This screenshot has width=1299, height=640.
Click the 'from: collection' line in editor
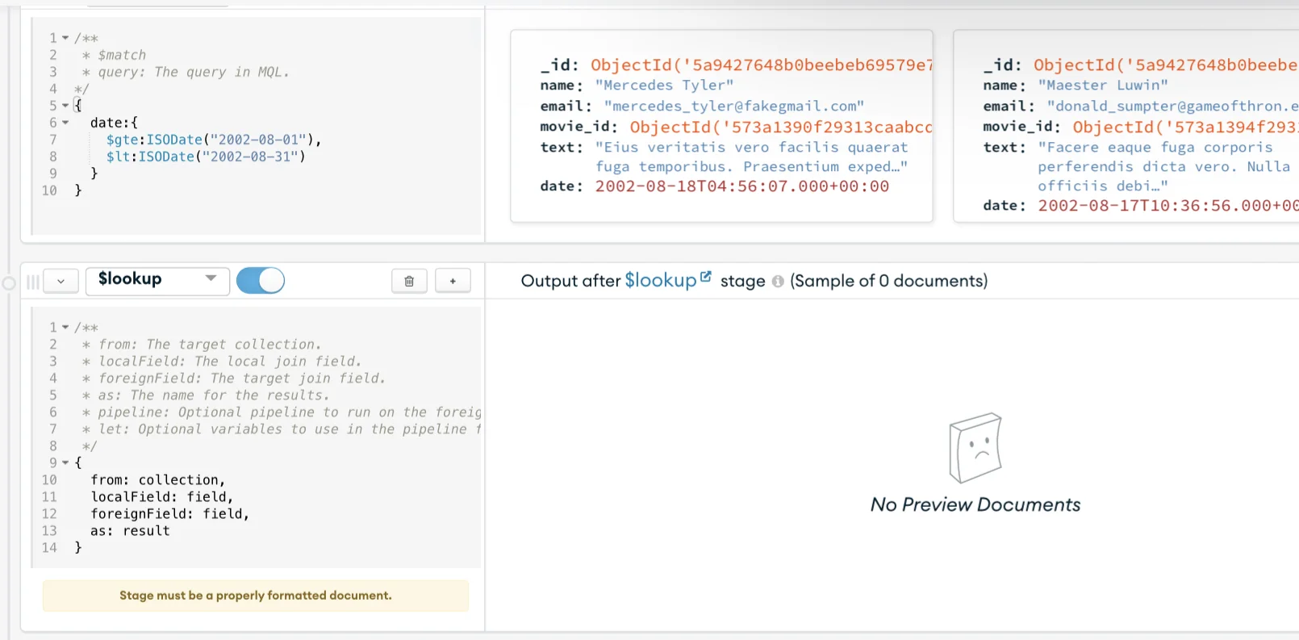point(157,480)
